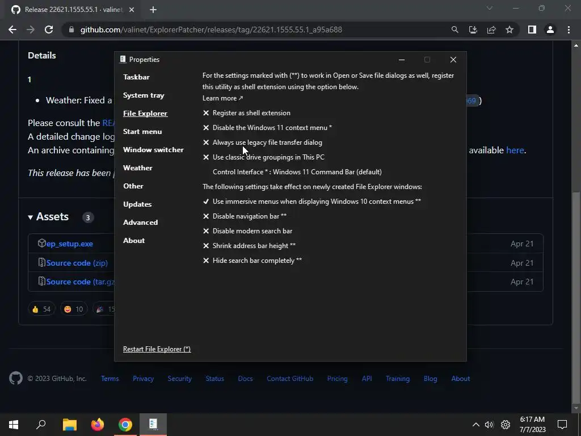View site info lock icon

71,30
